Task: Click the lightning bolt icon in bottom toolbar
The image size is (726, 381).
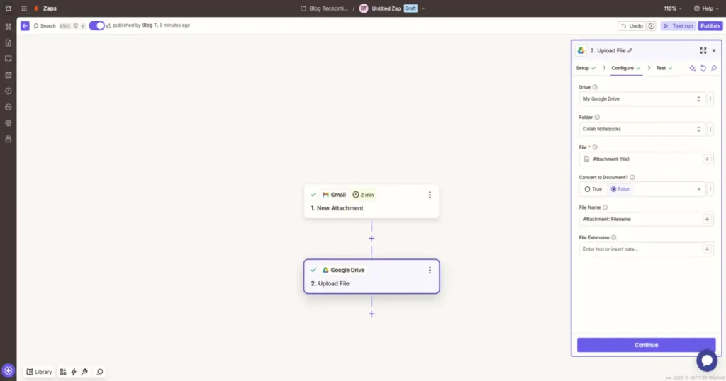Action: click(74, 372)
